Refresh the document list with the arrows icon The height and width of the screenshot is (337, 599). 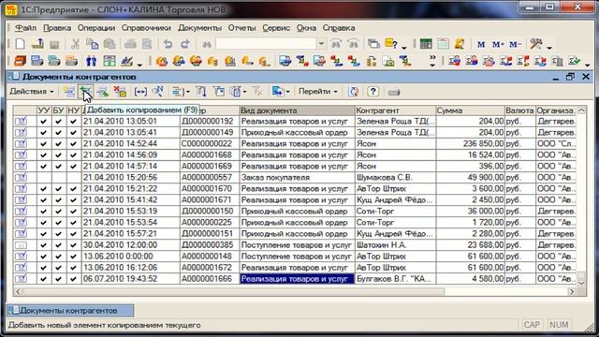pos(354,92)
